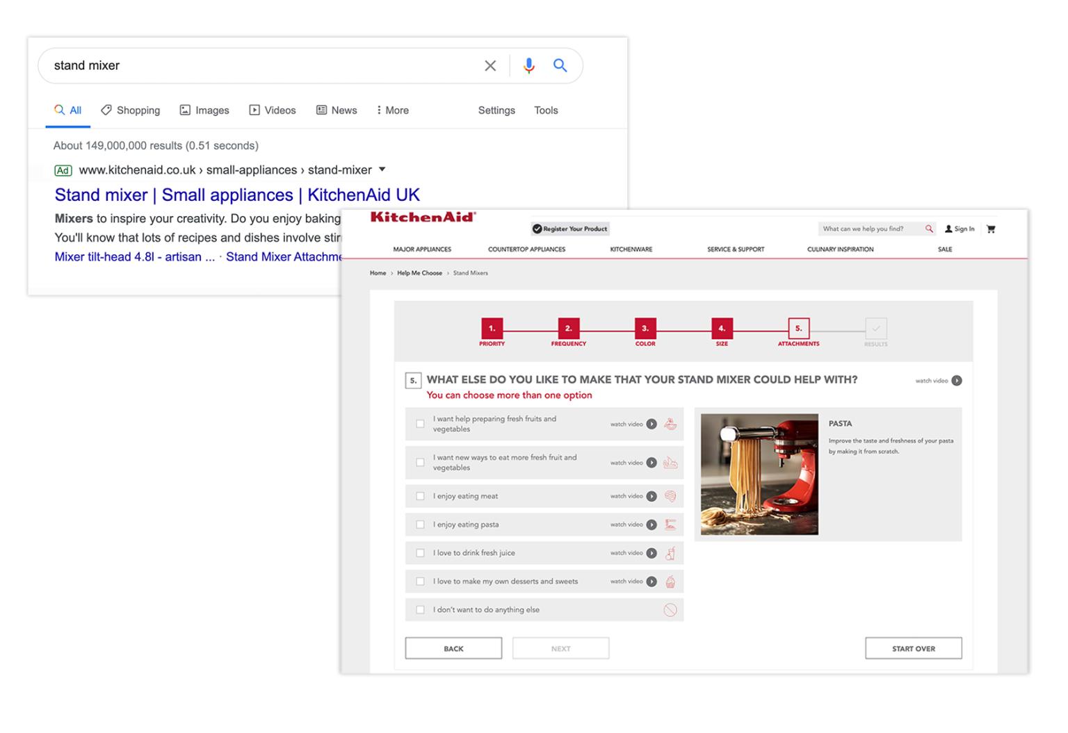The image size is (1068, 733).
Task: Switch to the Images search tab
Action: tap(204, 110)
